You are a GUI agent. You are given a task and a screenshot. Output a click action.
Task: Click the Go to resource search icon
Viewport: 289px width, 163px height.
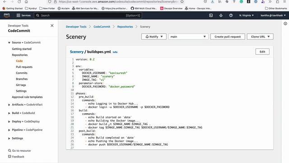(x=9, y=151)
